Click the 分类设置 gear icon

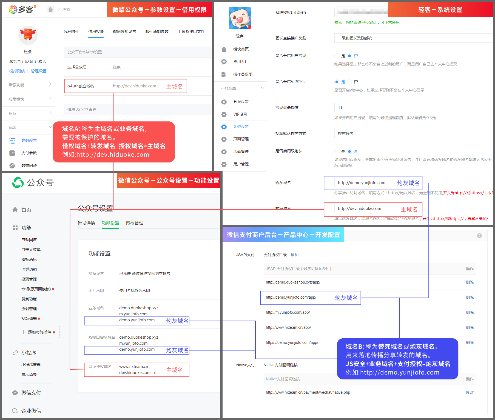tap(224, 102)
